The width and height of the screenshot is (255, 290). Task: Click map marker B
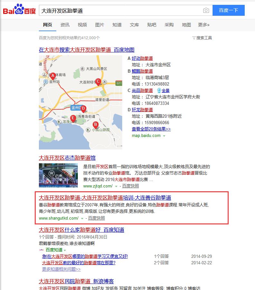[x=96, y=125]
